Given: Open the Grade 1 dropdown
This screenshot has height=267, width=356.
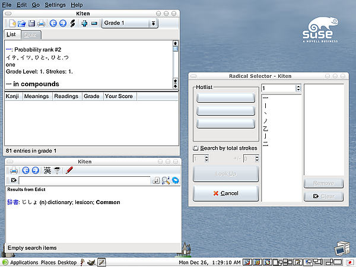Looking at the screenshot, I should 129,23.
